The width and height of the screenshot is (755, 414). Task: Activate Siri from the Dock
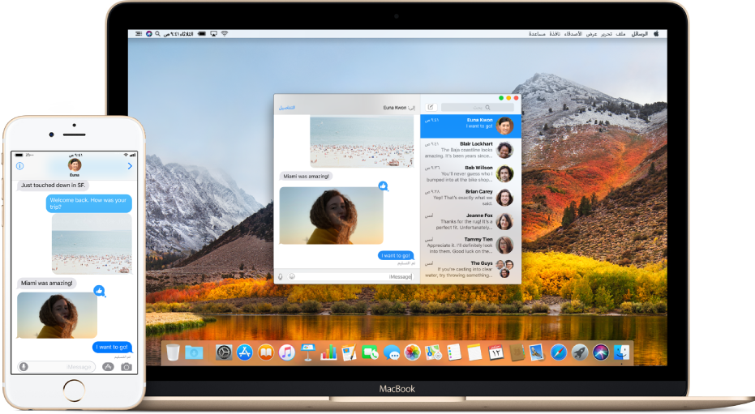click(600, 353)
